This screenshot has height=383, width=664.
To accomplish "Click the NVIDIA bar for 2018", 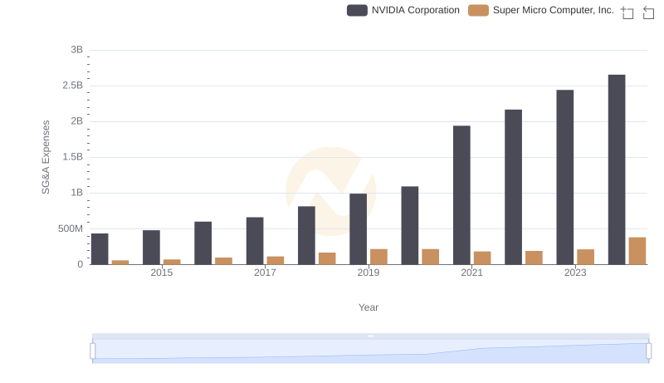I will pyautogui.click(x=306, y=235).
